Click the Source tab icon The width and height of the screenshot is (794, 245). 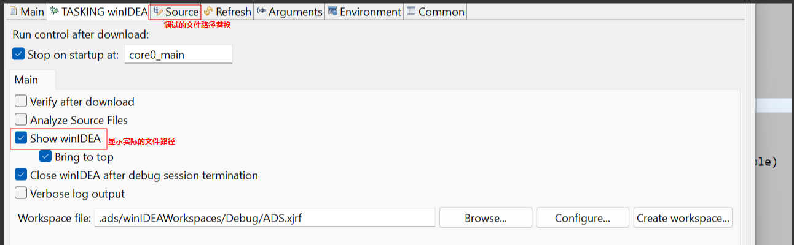158,12
